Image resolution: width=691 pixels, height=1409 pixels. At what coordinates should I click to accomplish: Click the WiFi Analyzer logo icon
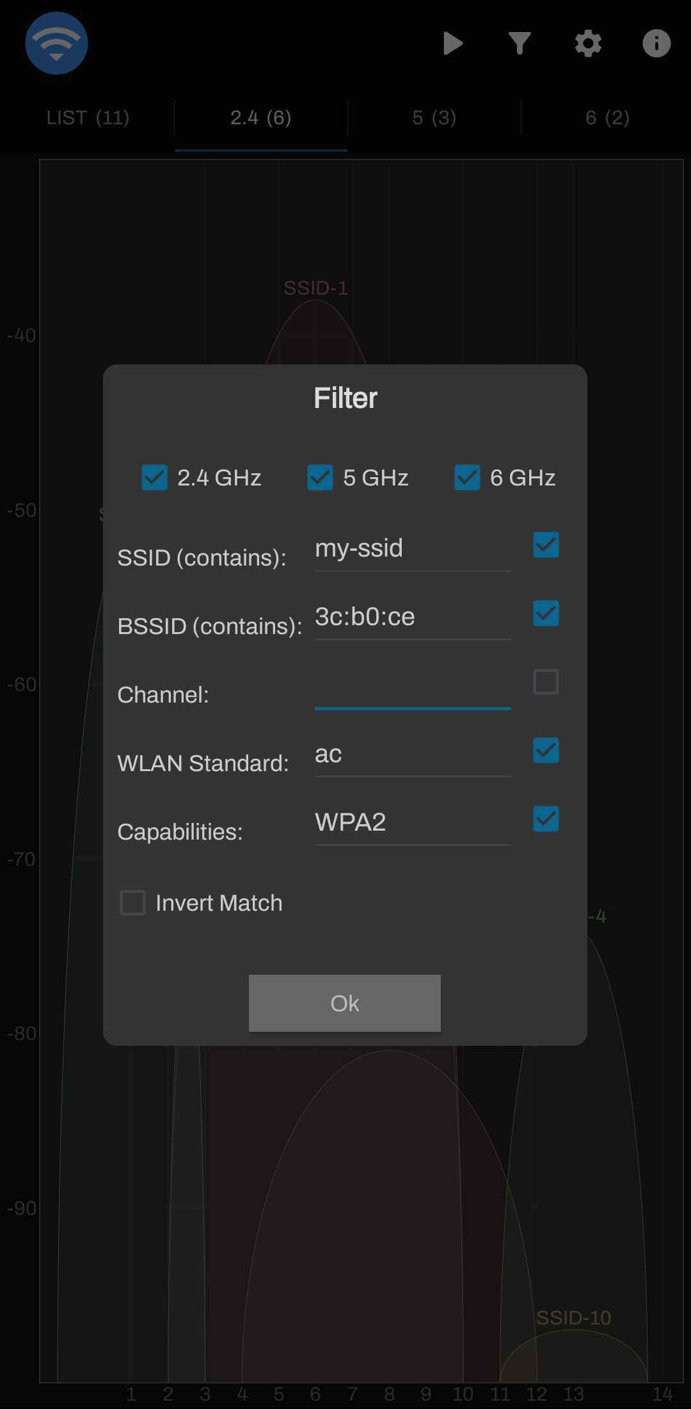click(x=56, y=44)
